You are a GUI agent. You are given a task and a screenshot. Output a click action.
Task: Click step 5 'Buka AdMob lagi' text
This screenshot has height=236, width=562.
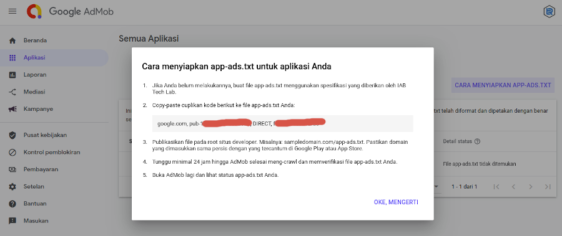tap(215, 175)
